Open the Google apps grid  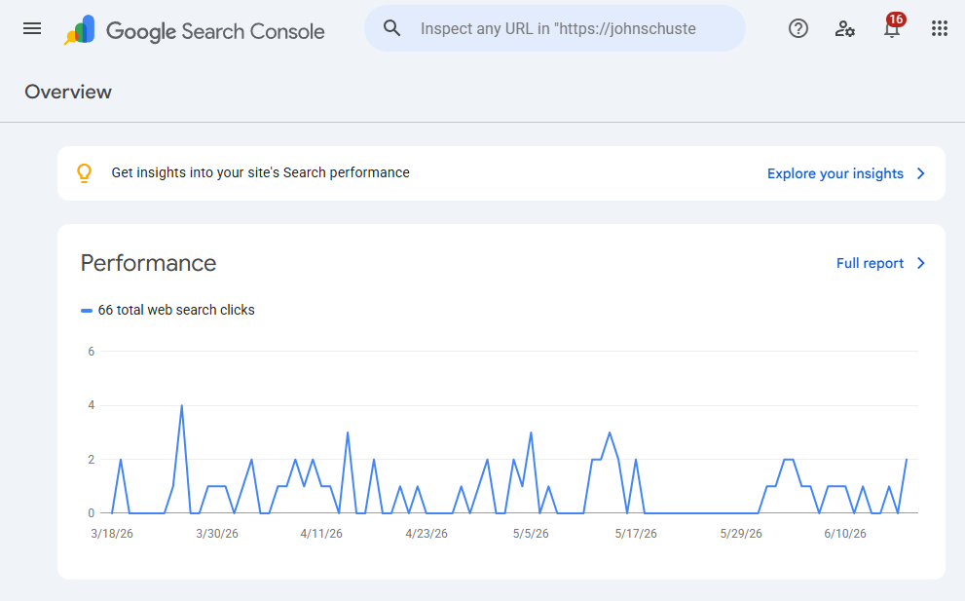click(x=939, y=28)
